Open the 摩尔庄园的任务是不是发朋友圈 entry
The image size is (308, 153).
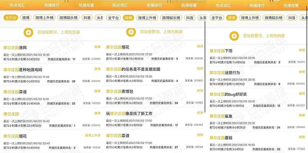pyautogui.click(x=154, y=74)
